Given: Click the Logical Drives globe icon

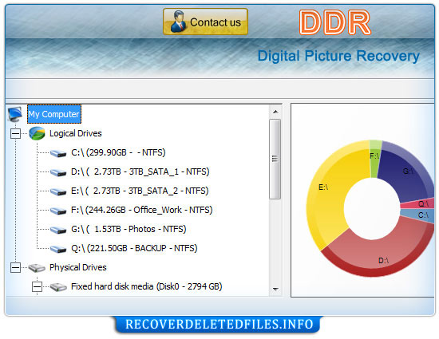Looking at the screenshot, I should [37, 133].
